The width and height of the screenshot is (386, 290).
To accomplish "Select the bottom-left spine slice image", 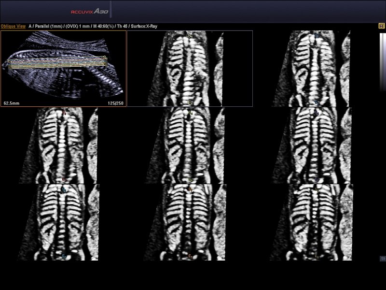I will click(63, 222).
